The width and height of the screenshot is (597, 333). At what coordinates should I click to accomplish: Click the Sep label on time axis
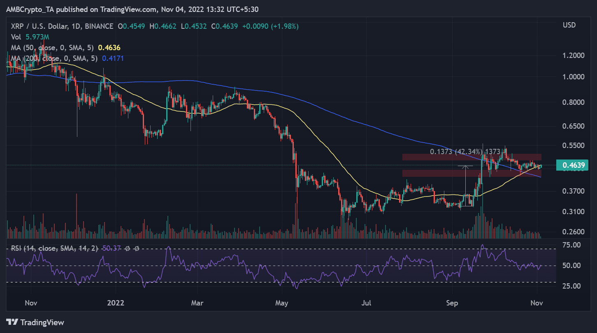click(452, 303)
